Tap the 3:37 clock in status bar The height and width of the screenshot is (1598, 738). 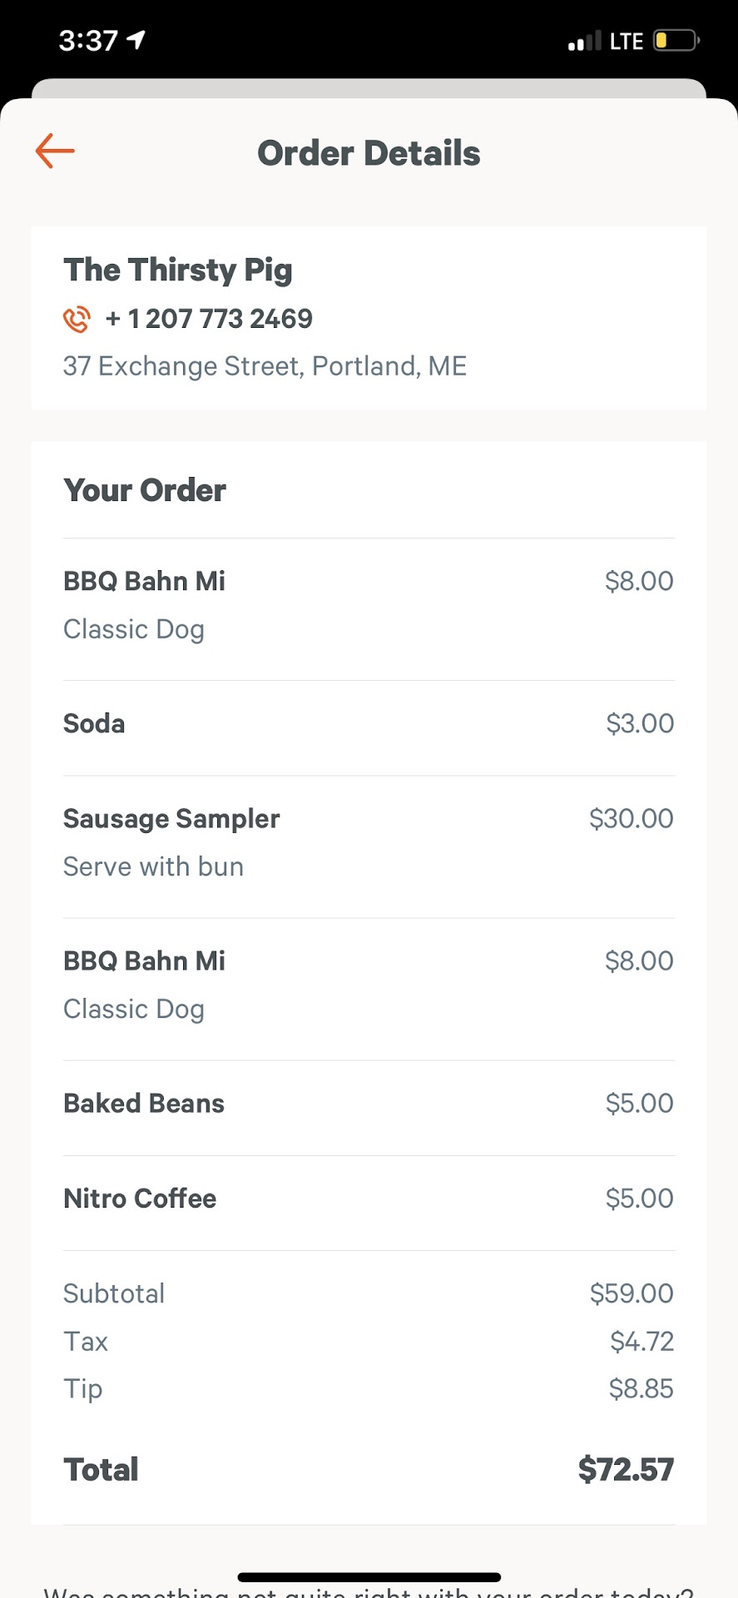(x=88, y=40)
